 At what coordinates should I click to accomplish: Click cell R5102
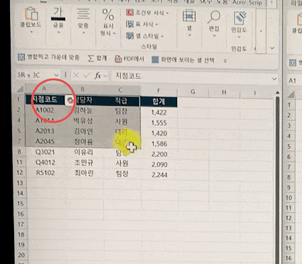(46, 173)
